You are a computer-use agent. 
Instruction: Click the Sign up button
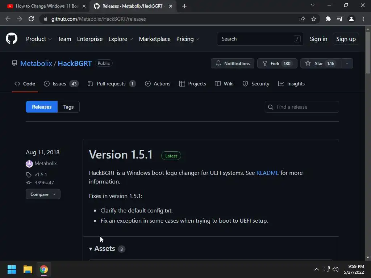tap(346, 39)
